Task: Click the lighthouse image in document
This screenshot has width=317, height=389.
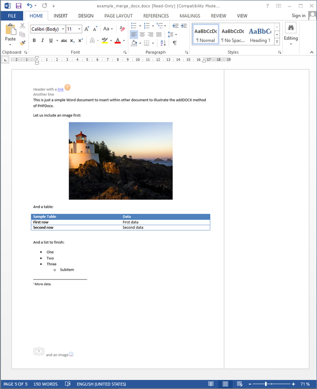Action: (x=121, y=161)
